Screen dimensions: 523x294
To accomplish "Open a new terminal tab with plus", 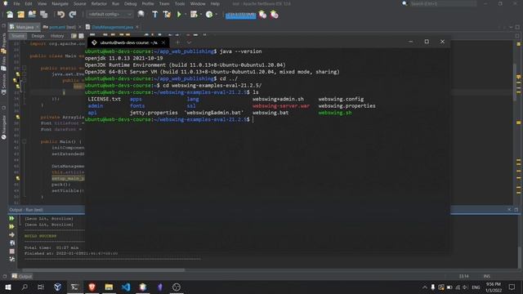I will pos(178,42).
